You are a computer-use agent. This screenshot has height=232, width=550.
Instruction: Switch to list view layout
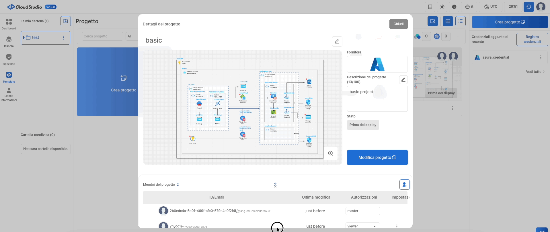point(460,21)
